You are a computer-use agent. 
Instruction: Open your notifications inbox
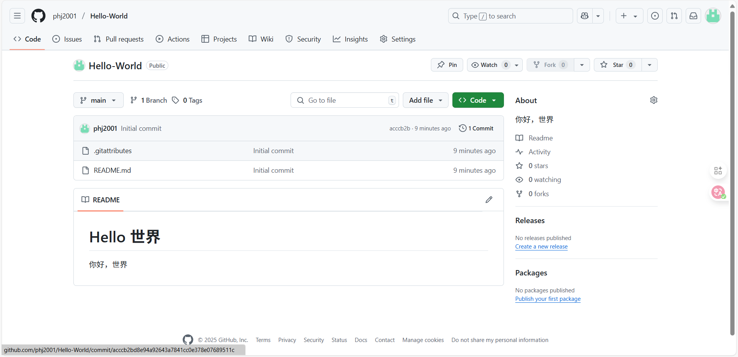click(693, 16)
